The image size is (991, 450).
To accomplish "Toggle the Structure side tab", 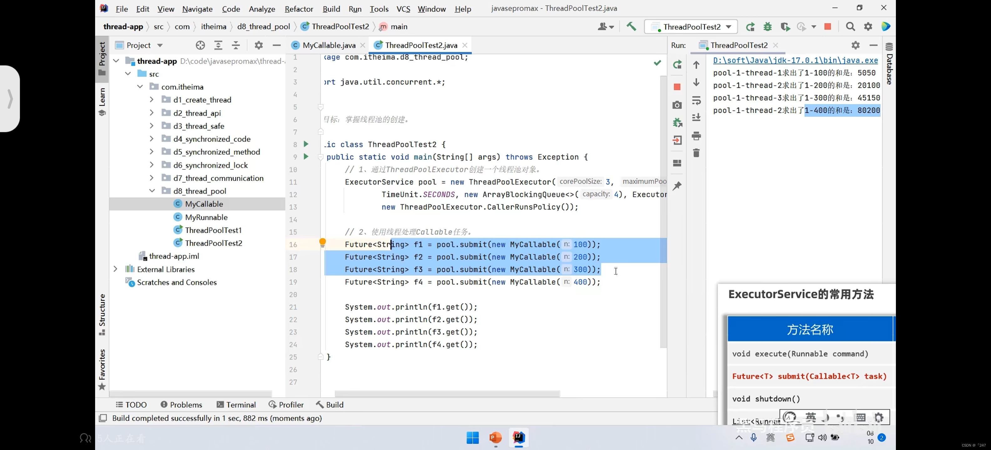I will click(x=102, y=314).
